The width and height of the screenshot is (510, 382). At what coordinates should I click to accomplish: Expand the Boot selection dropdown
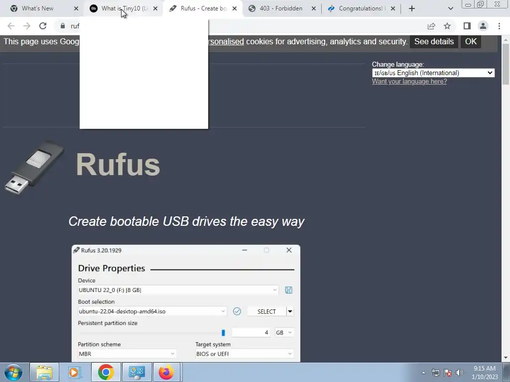(152, 311)
